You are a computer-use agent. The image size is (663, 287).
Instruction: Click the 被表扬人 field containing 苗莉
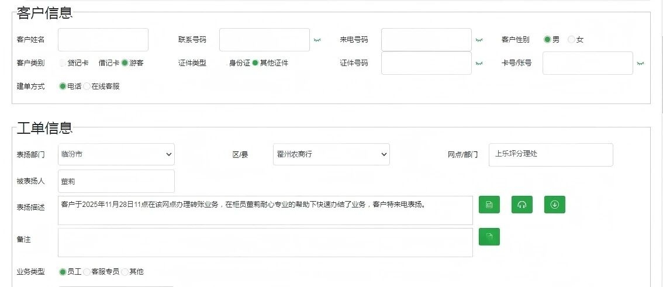pyautogui.click(x=116, y=181)
